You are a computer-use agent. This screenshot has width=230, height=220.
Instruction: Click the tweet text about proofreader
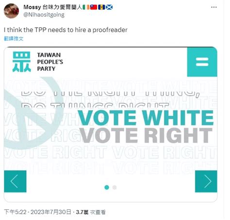pos(66,30)
